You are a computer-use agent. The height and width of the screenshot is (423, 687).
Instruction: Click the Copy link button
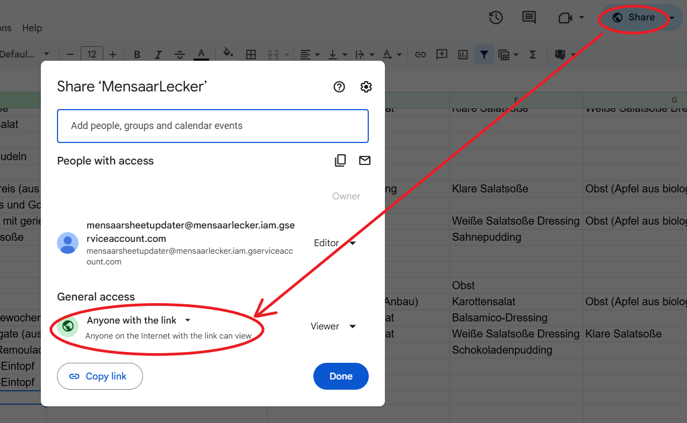click(x=100, y=376)
